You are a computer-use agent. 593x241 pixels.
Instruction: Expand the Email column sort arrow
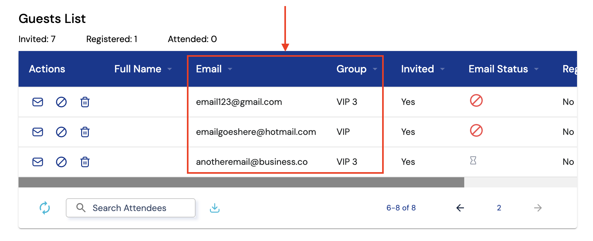230,69
